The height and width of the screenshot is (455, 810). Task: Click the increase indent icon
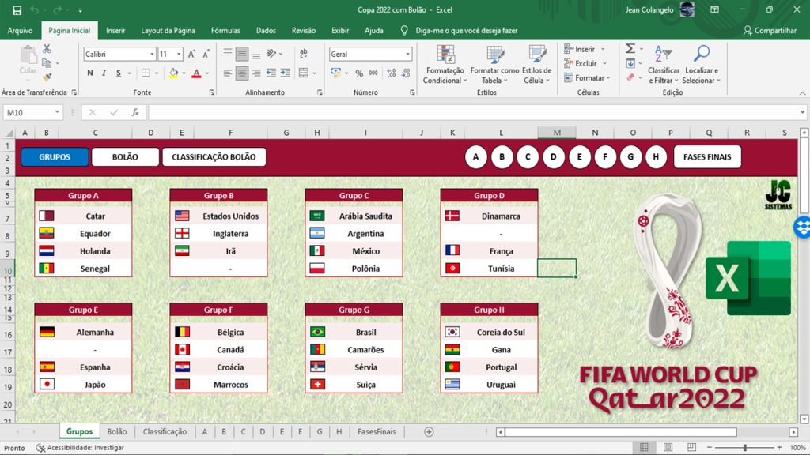click(x=285, y=73)
